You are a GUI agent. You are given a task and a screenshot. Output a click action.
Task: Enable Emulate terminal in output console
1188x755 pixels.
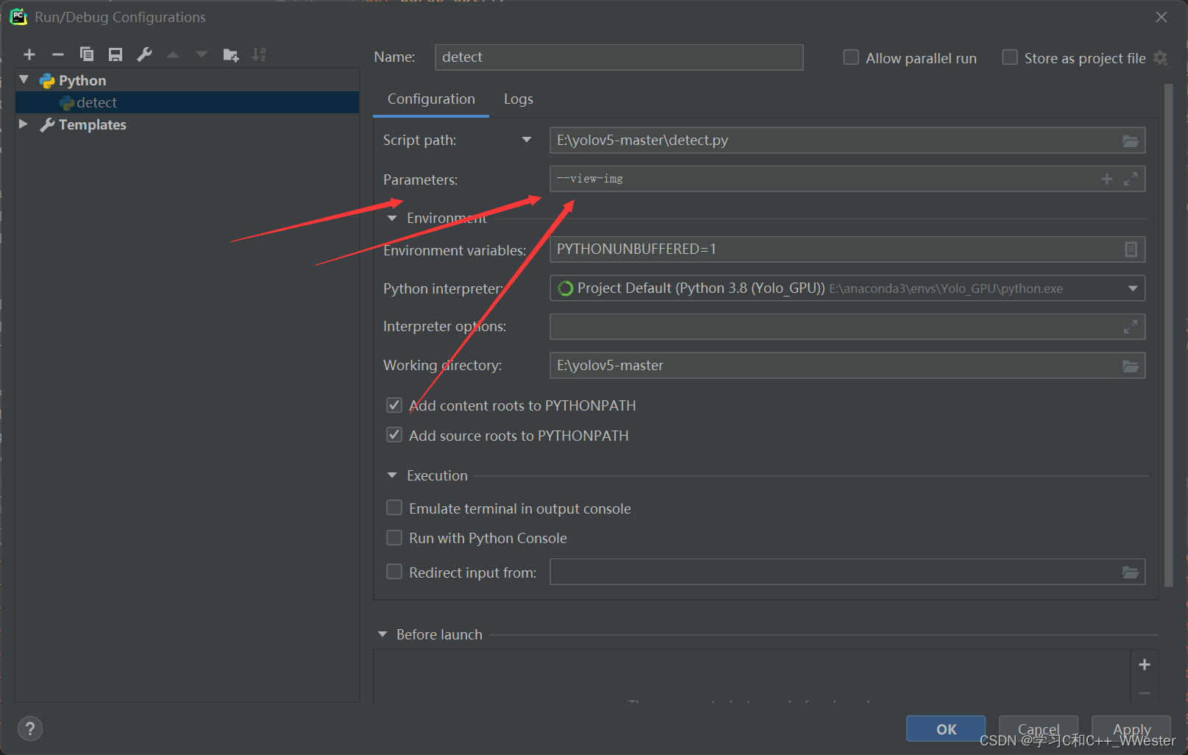pos(394,508)
